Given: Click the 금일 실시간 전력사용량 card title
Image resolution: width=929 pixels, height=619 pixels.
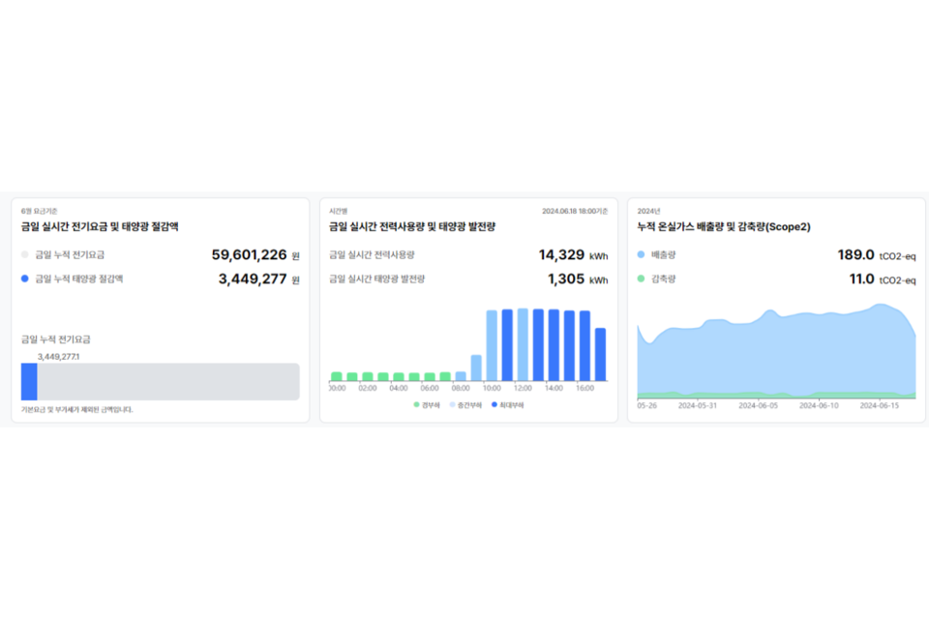Looking at the screenshot, I should 411,227.
